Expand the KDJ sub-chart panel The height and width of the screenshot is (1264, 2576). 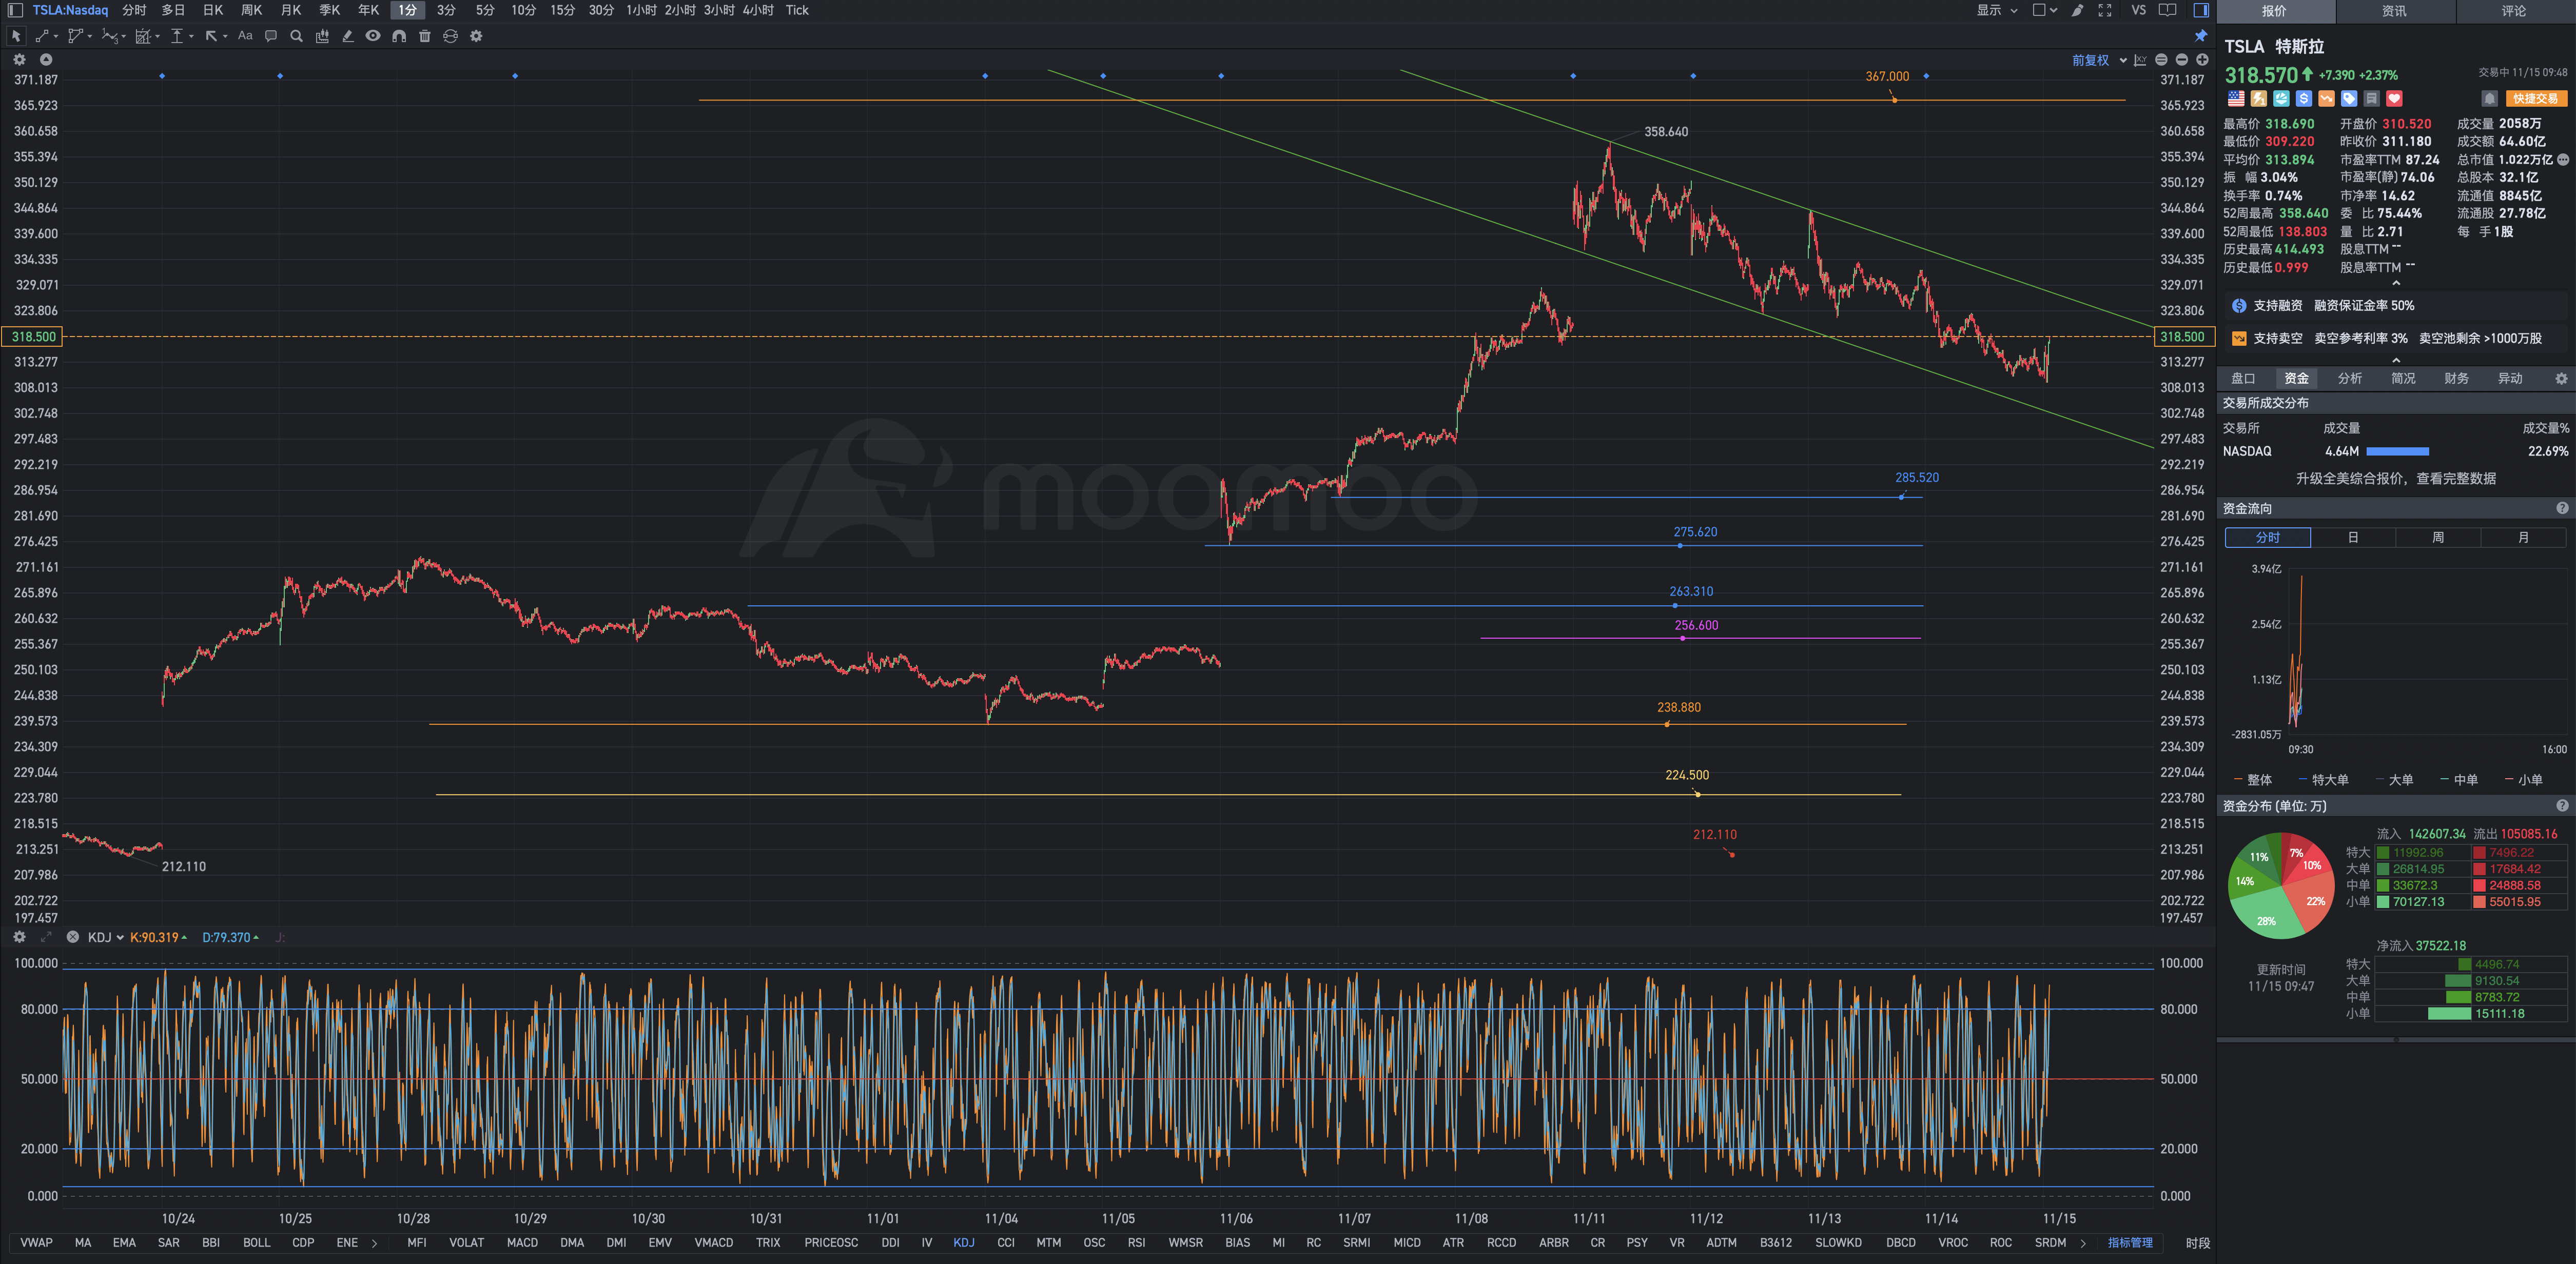click(x=45, y=937)
